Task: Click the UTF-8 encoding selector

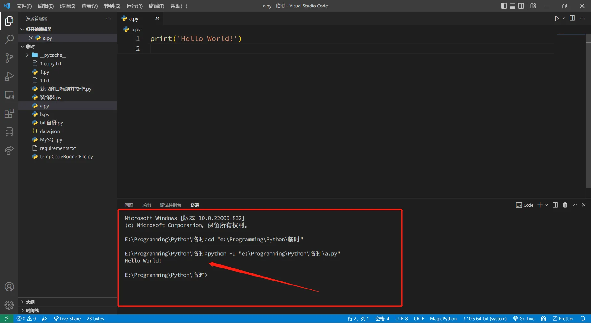Action: 401,319
